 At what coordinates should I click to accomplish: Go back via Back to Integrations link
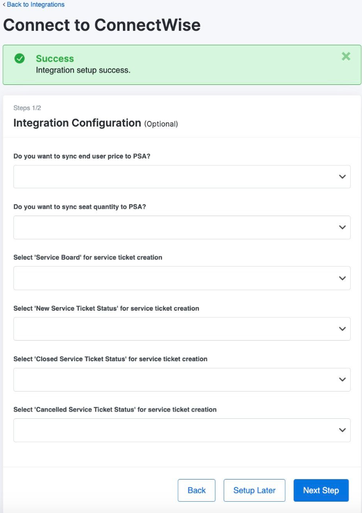click(35, 5)
